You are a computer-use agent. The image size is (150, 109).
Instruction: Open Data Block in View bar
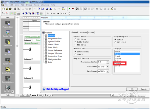pos(8,52)
